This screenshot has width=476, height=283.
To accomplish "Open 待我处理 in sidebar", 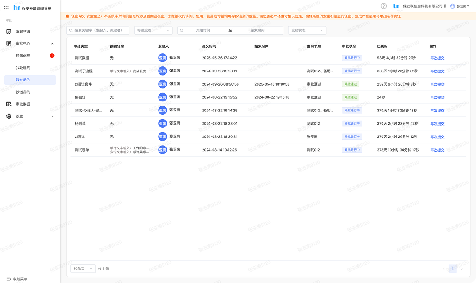I will tap(23, 56).
